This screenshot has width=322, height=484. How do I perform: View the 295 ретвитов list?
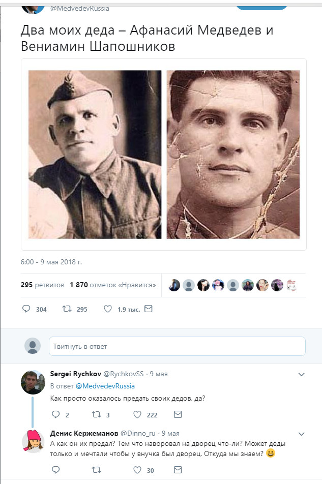click(x=42, y=285)
